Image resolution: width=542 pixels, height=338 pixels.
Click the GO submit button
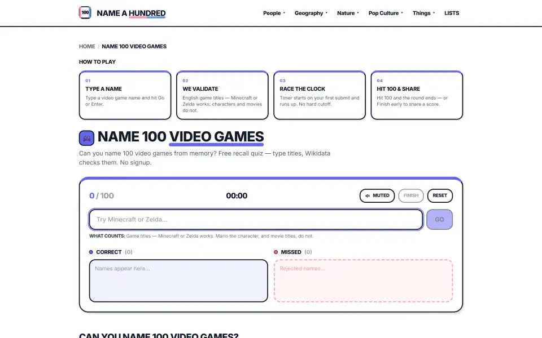[x=439, y=219]
